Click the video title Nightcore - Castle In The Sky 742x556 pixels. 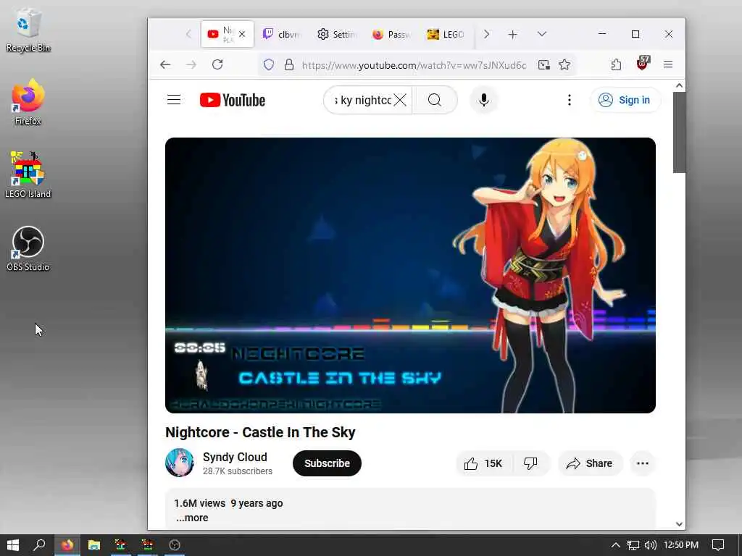tap(260, 432)
